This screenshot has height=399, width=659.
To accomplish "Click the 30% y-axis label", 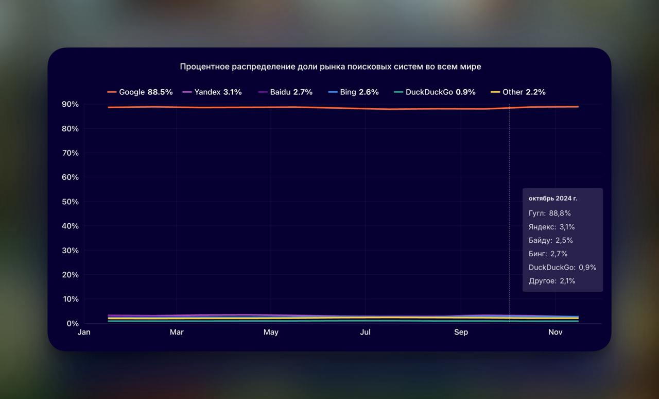I will (70, 251).
